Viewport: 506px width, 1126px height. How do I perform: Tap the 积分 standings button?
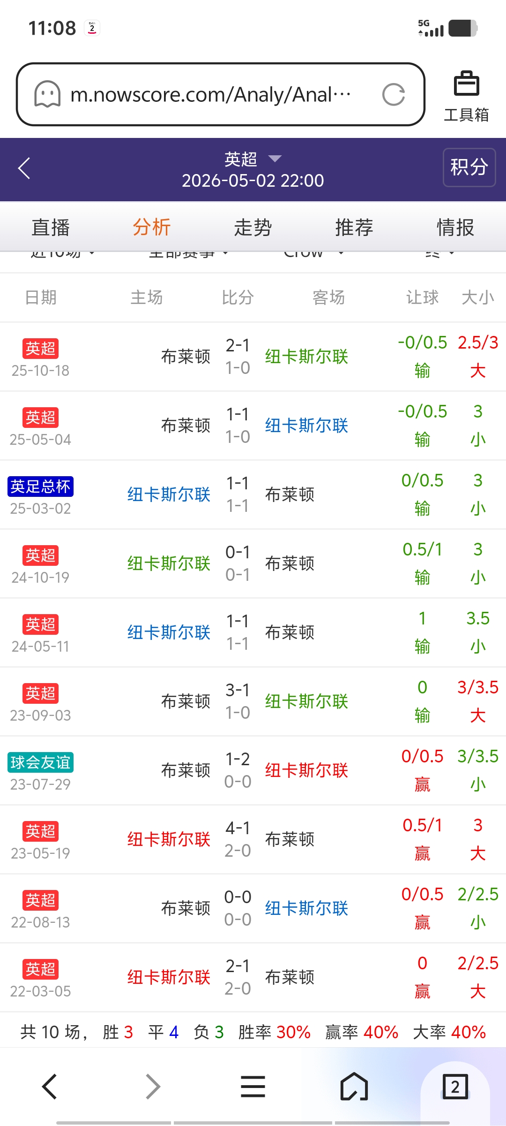pos(469,167)
